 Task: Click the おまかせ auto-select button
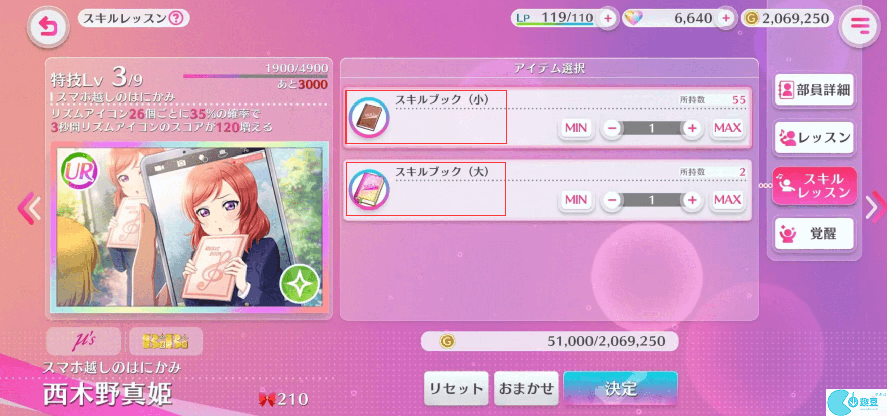(x=526, y=388)
